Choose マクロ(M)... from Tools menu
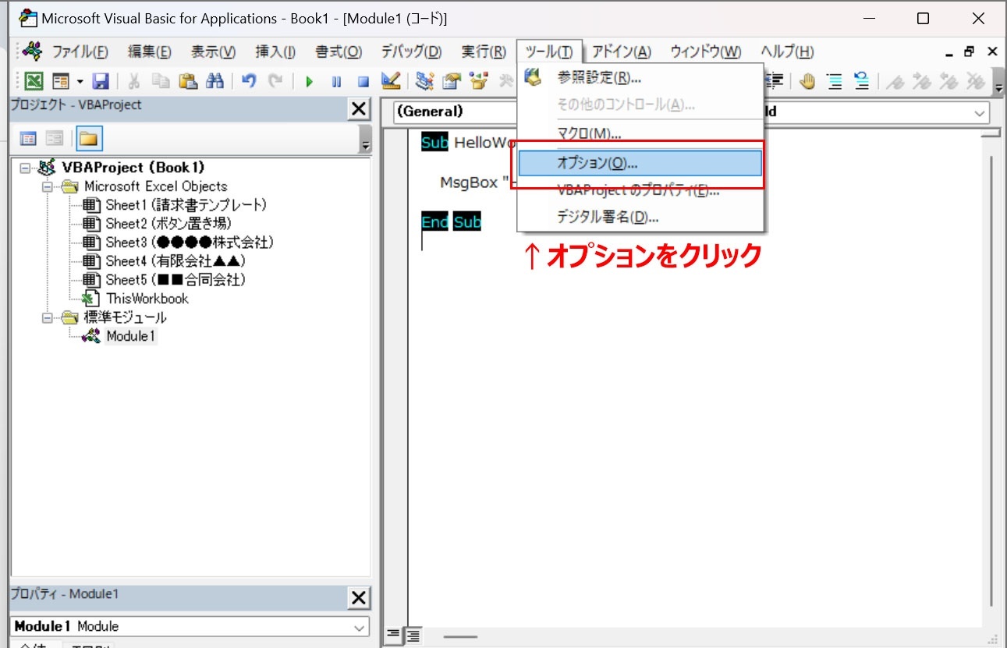 [x=640, y=133]
